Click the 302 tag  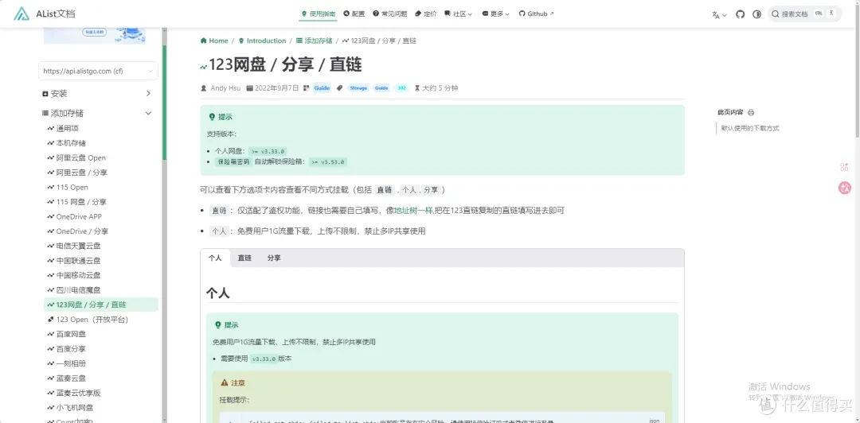(401, 88)
